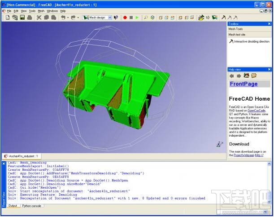The image size is (274, 217).
Task: Click the Cut scissors icon
Action: click(39, 18)
